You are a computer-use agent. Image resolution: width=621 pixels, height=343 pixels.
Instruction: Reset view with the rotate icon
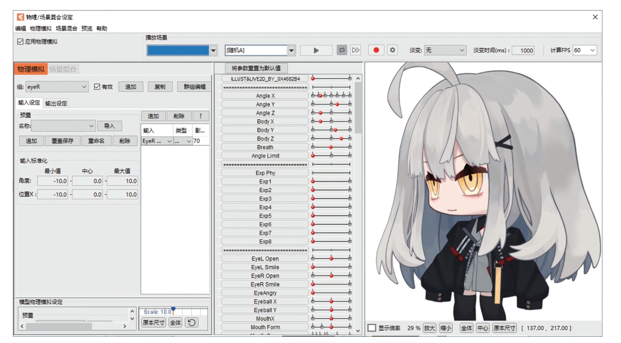[x=192, y=323]
